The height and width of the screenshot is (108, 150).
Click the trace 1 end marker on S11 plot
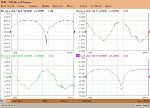click(74, 22)
